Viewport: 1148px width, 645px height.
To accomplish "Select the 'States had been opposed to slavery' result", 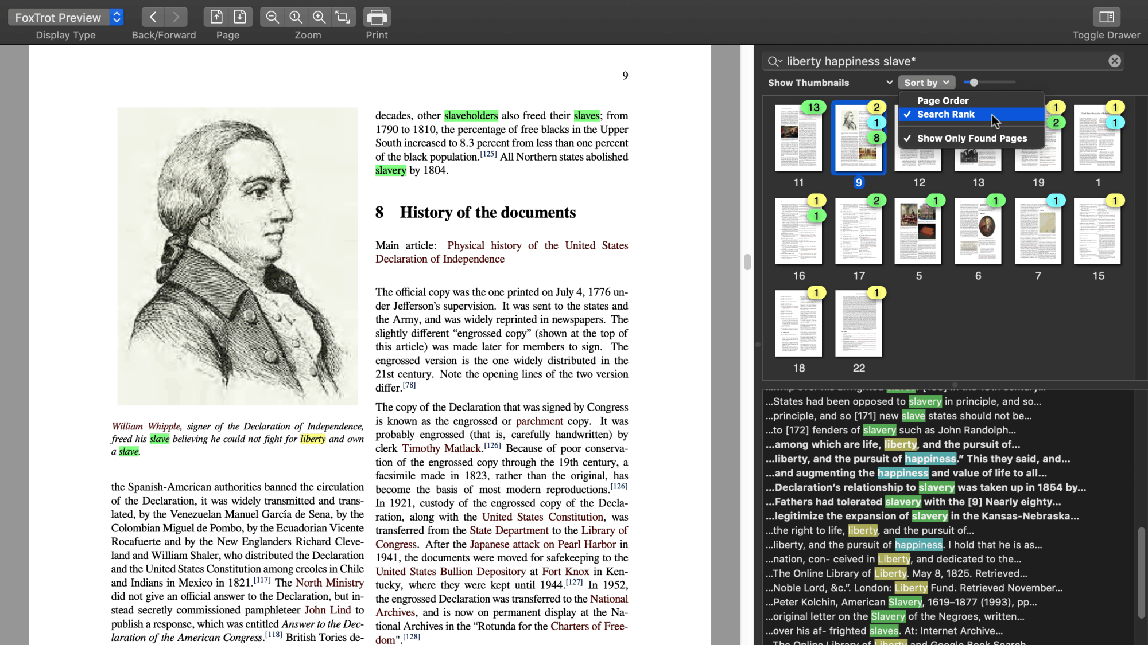I will tap(903, 401).
